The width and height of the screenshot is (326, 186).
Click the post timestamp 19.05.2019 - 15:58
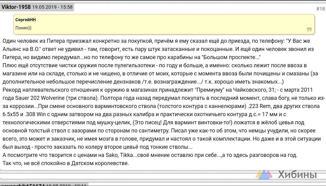(x=52, y=7)
